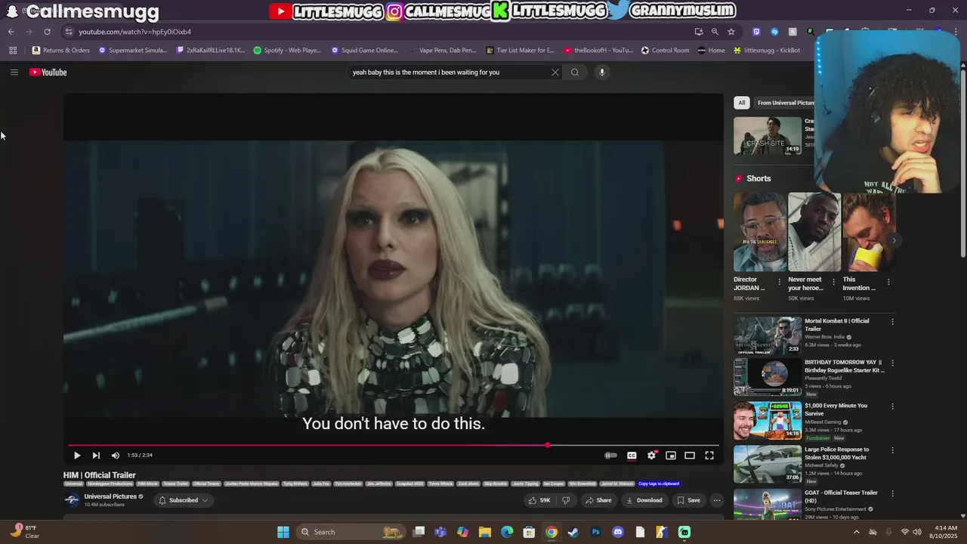Open options for Never meet your heroes short

tap(834, 282)
